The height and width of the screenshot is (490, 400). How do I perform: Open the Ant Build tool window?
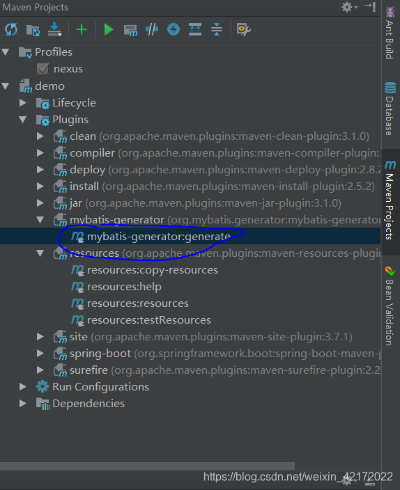[x=390, y=33]
